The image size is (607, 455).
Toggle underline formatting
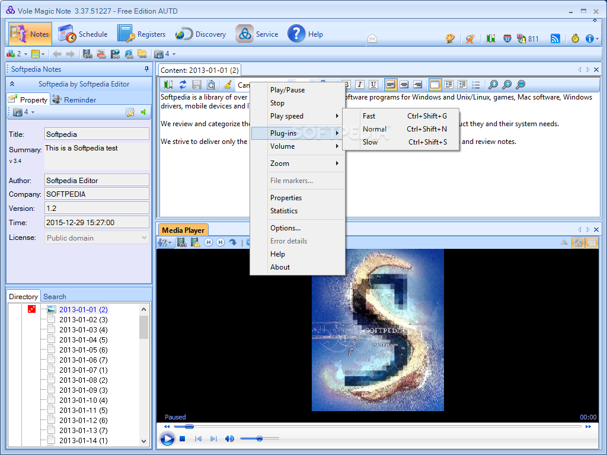pos(373,84)
